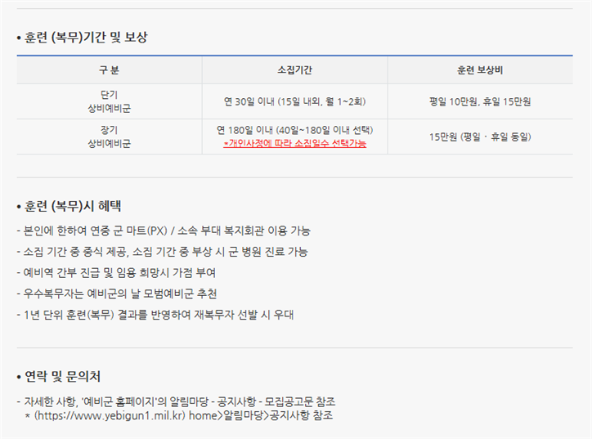Click the 군 마트(PX) 이용 가능 benefit line
592x439 pixels.
164,231
